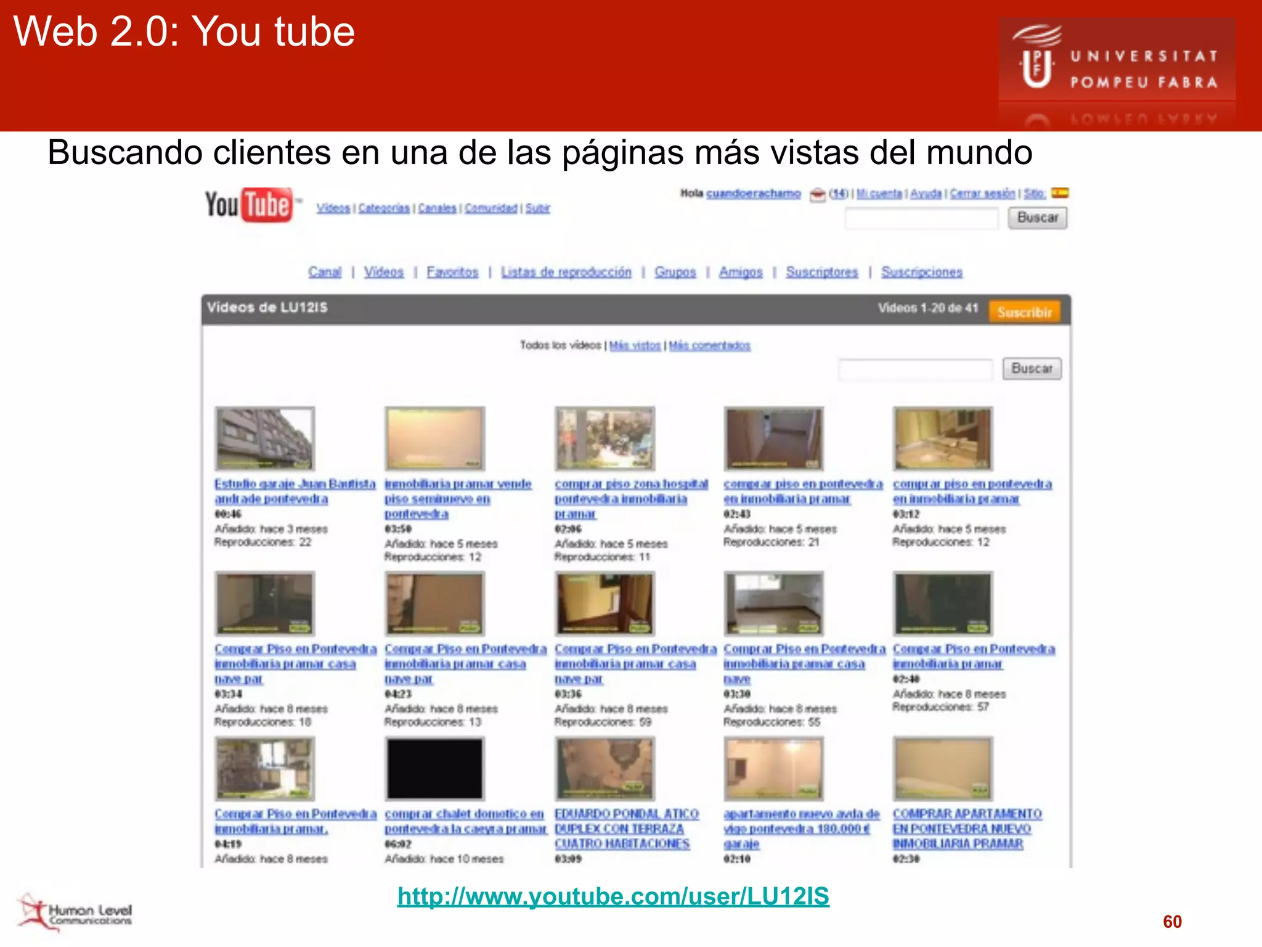Open the Grupos tab
This screenshot has width=1262, height=947.
pyautogui.click(x=675, y=272)
